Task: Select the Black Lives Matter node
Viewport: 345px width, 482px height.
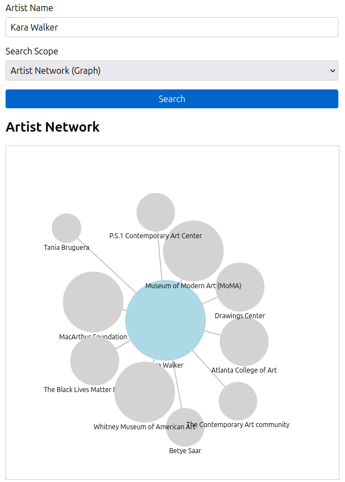Action: tap(94, 361)
